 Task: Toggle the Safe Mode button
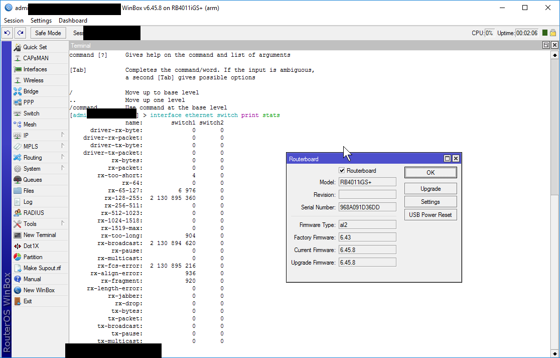coord(48,33)
